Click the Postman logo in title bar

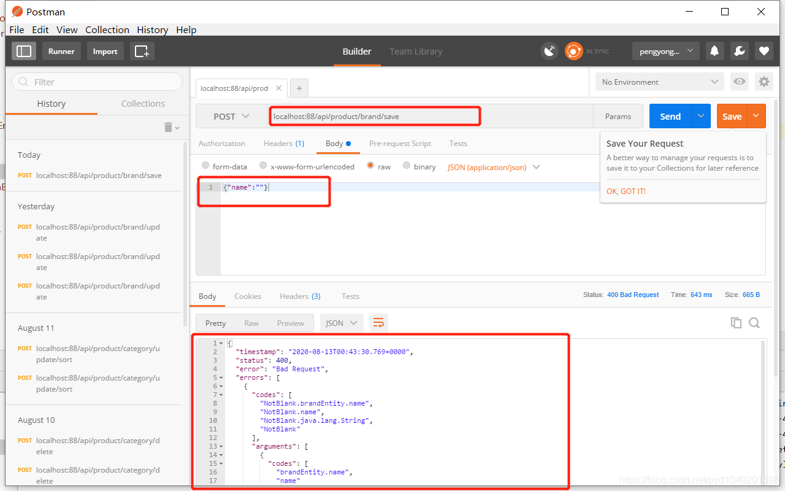tap(18, 12)
